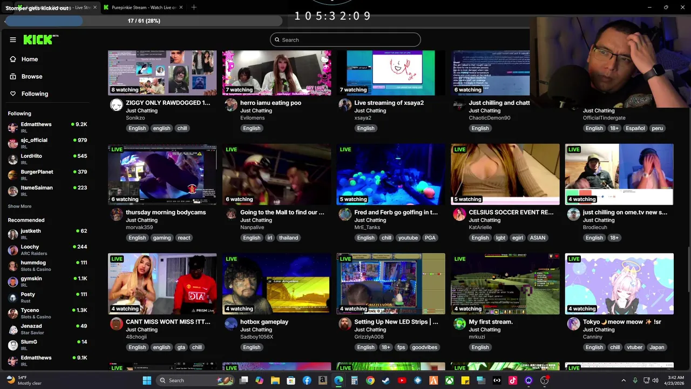This screenshot has height=389, width=691.
Task: Click Sonikzo channel avatar
Action: tap(116, 105)
